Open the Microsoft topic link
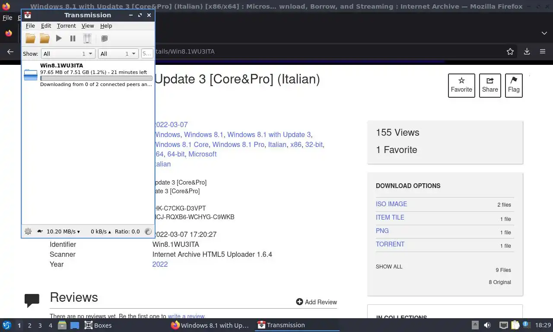The width and height of the screenshot is (553, 332). (202, 154)
